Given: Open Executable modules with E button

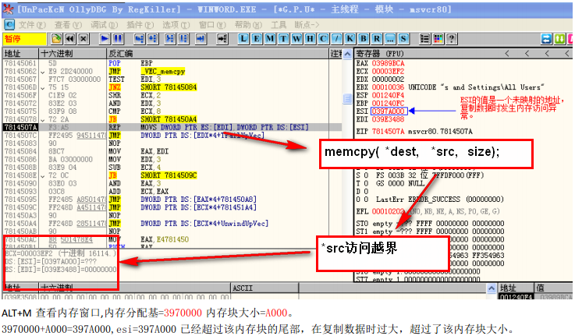Looking at the screenshot, I should [257, 39].
